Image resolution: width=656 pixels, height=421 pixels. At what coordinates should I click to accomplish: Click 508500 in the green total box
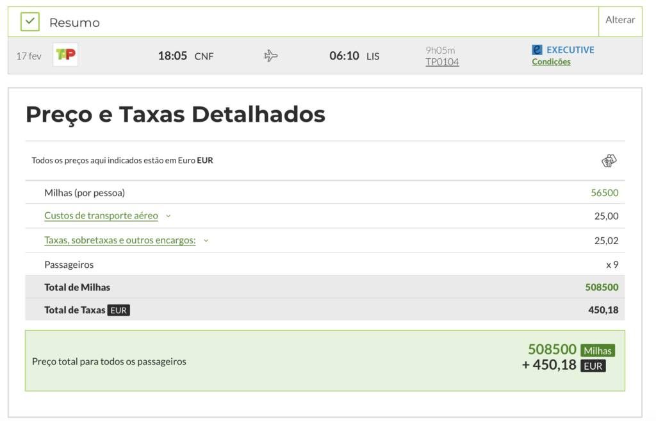pos(552,349)
